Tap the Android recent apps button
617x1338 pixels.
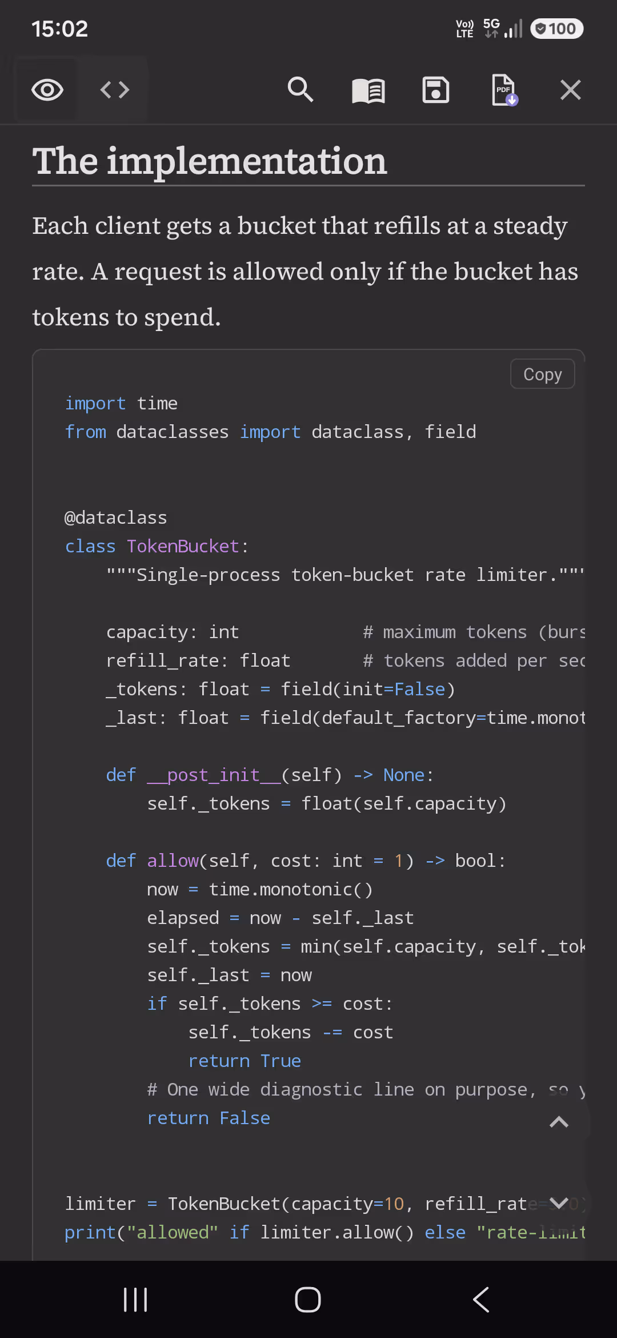point(135,1300)
